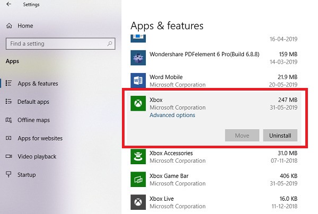Click the greyed Move button for Xbox
The image size is (318, 214).
(242, 136)
